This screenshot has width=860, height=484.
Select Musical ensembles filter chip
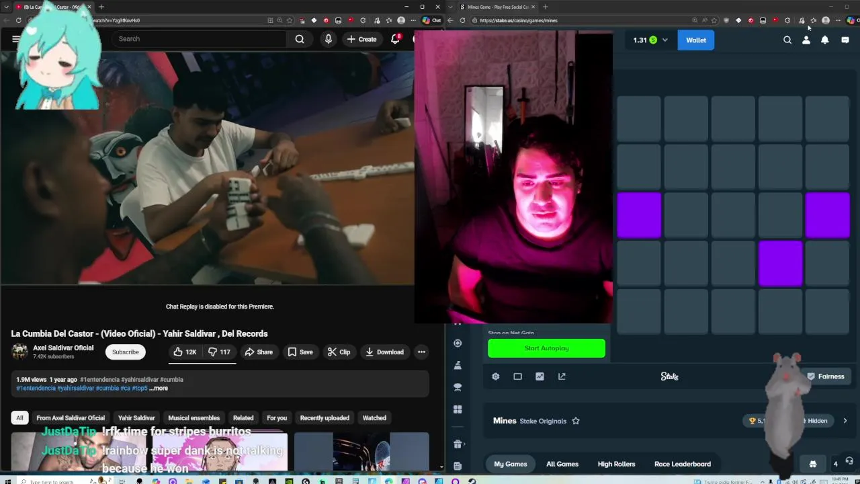click(193, 418)
